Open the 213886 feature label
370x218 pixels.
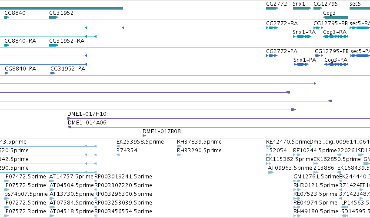pos(324,168)
